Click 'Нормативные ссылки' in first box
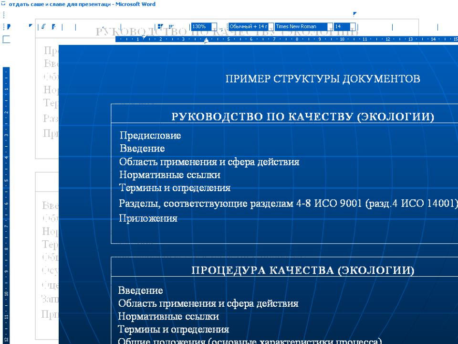 pos(170,175)
